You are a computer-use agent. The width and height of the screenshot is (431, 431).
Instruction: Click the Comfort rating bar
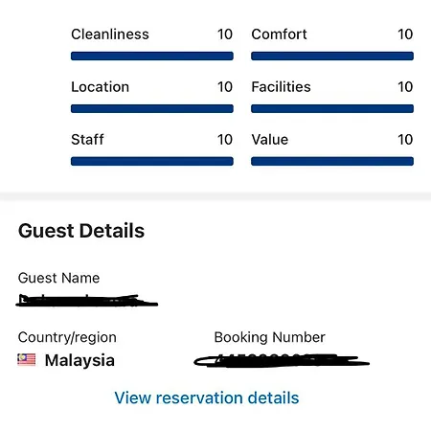pyautogui.click(x=332, y=56)
